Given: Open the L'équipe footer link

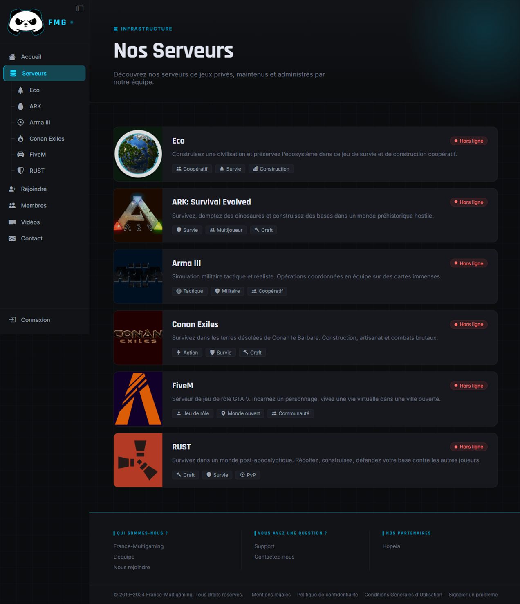Looking at the screenshot, I should coord(124,557).
